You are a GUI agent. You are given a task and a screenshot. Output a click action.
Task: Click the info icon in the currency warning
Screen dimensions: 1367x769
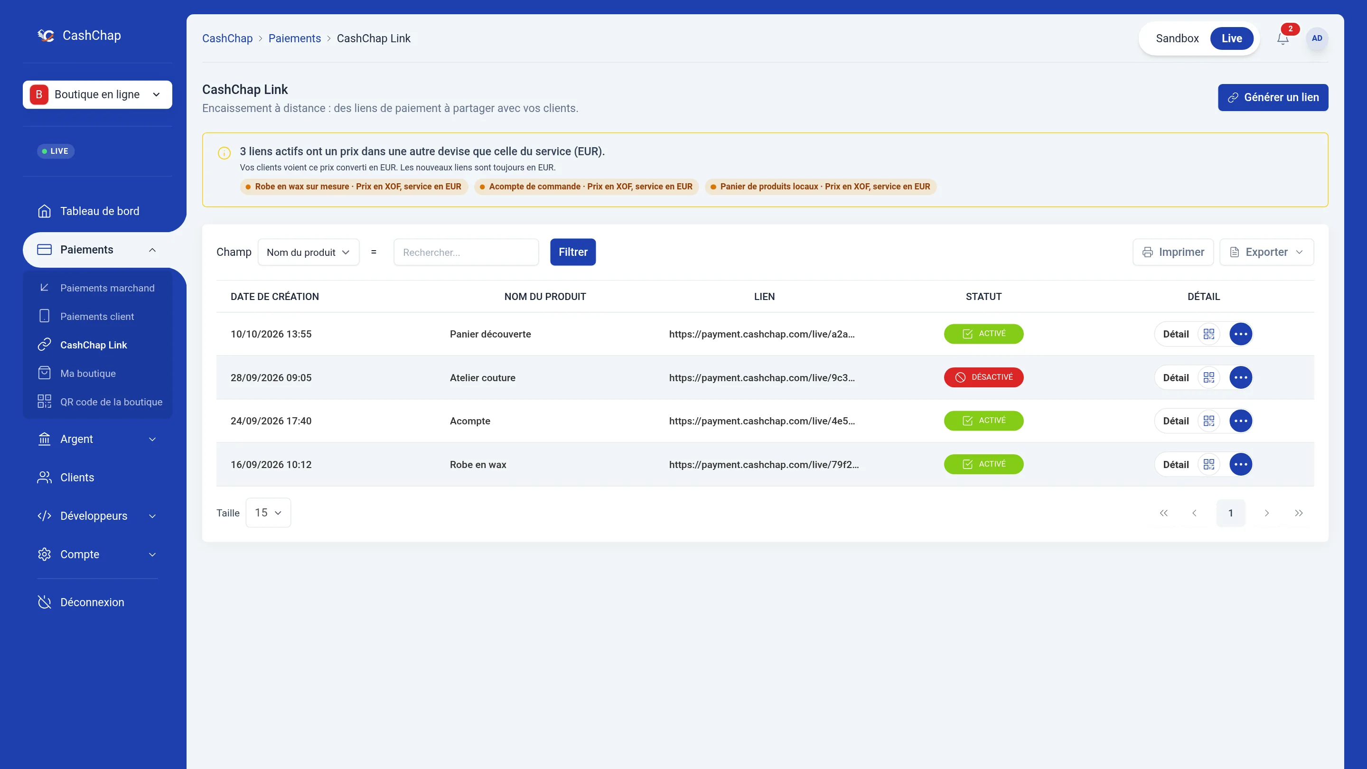click(x=225, y=153)
